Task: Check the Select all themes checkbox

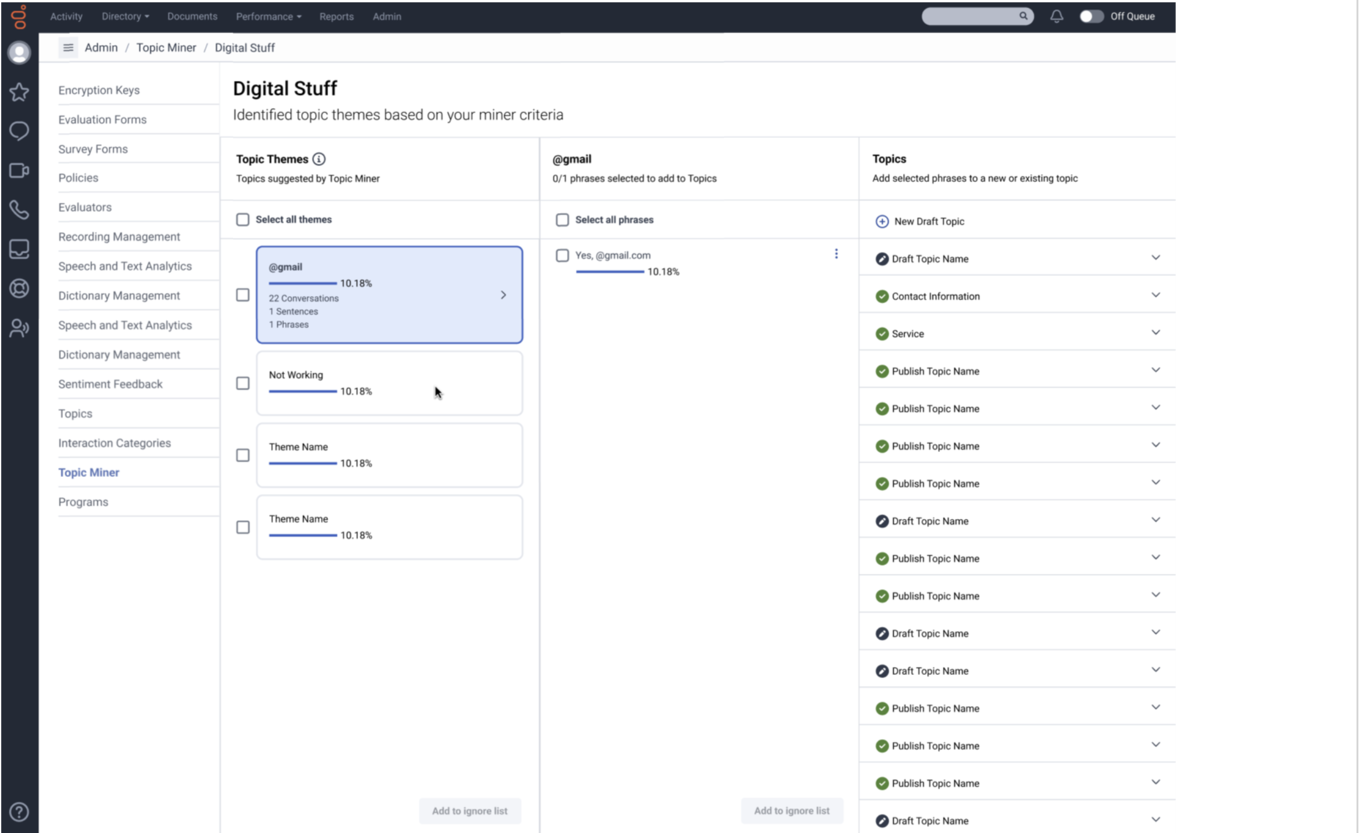Action: click(243, 220)
